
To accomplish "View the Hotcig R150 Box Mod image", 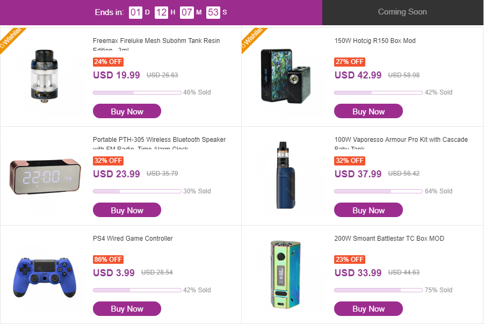I will 285,75.
